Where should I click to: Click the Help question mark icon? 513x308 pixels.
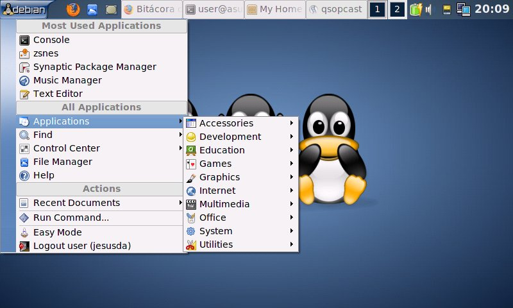(24, 176)
